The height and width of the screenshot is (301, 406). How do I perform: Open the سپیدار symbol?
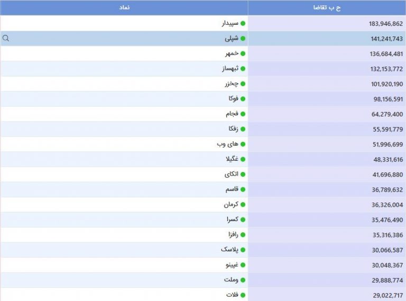point(230,23)
